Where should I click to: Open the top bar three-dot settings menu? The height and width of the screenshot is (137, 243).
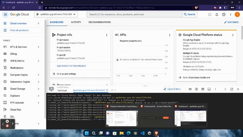click(x=230, y=14)
